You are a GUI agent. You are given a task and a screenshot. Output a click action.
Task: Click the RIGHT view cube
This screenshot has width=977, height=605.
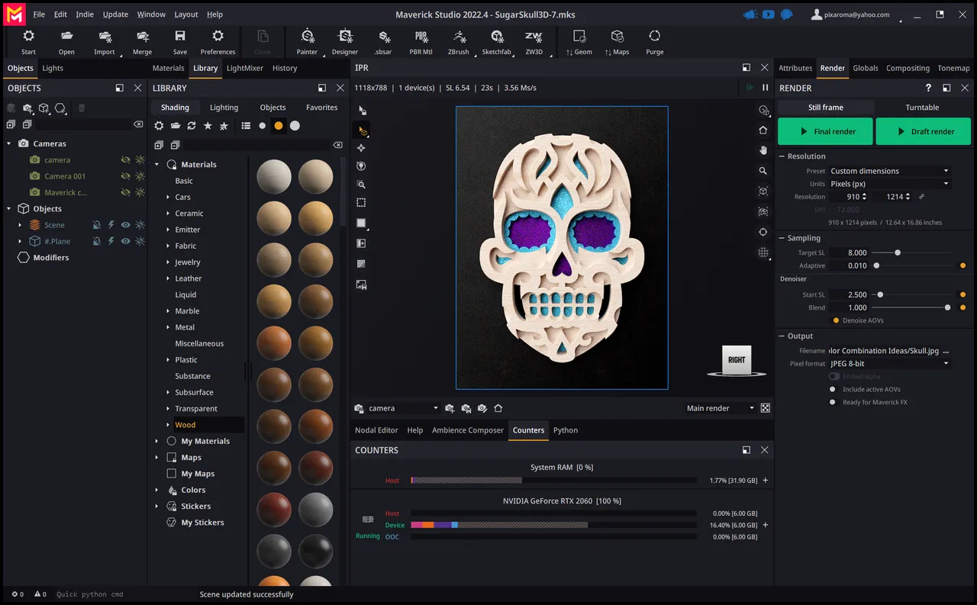coord(737,360)
